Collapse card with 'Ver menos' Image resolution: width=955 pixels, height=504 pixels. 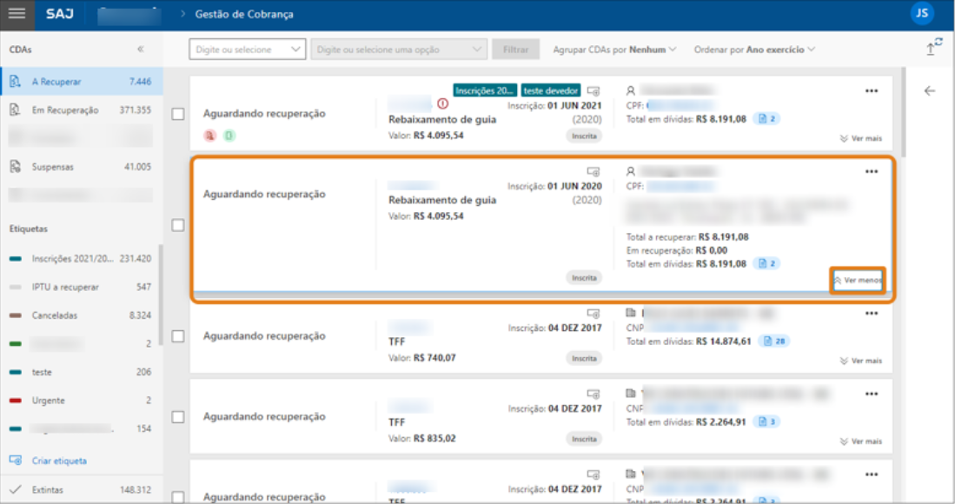tap(858, 281)
